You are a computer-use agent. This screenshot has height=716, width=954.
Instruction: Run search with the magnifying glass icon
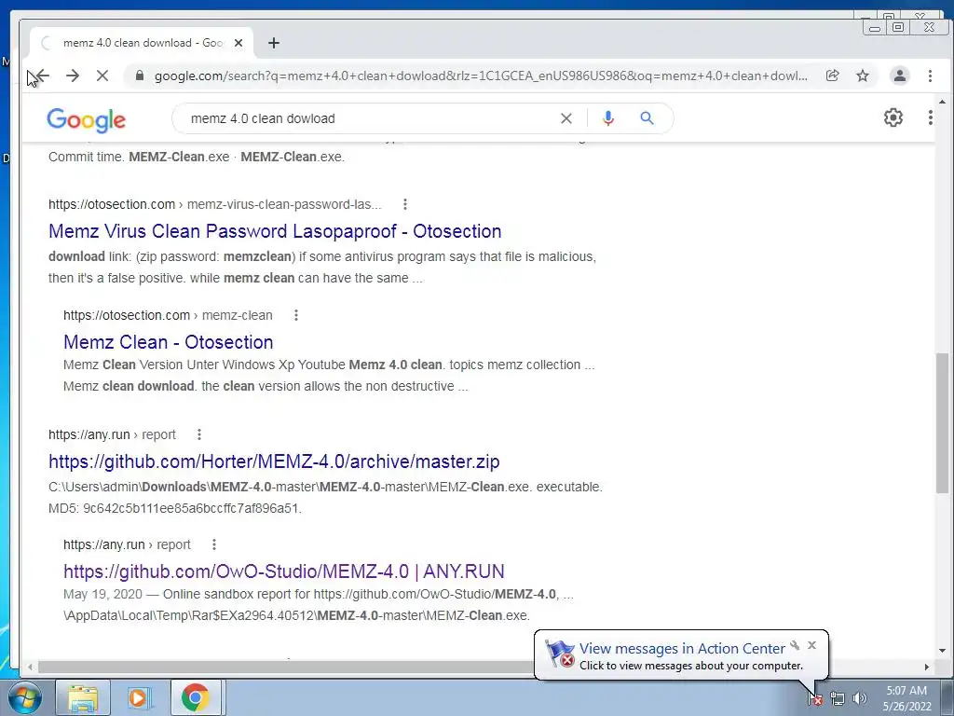[647, 118]
